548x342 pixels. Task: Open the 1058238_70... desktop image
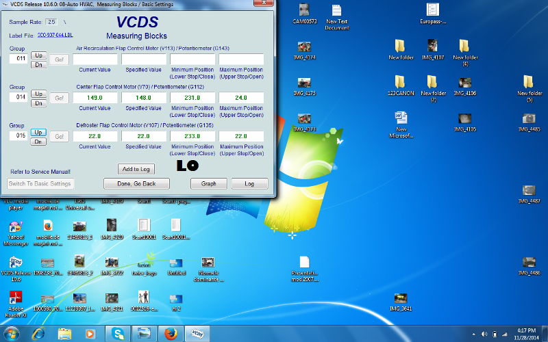(47, 267)
